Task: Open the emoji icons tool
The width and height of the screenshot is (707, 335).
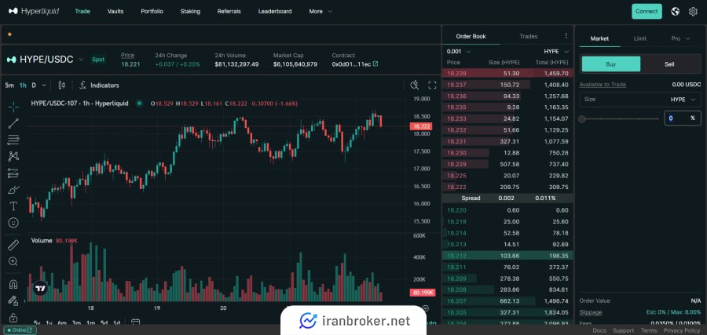Action: pyautogui.click(x=13, y=223)
